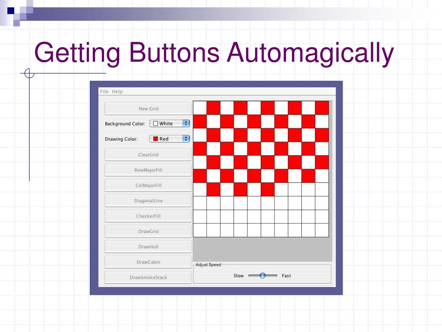442x332 pixels.
Task: Open the Help menu
Action: coord(117,92)
